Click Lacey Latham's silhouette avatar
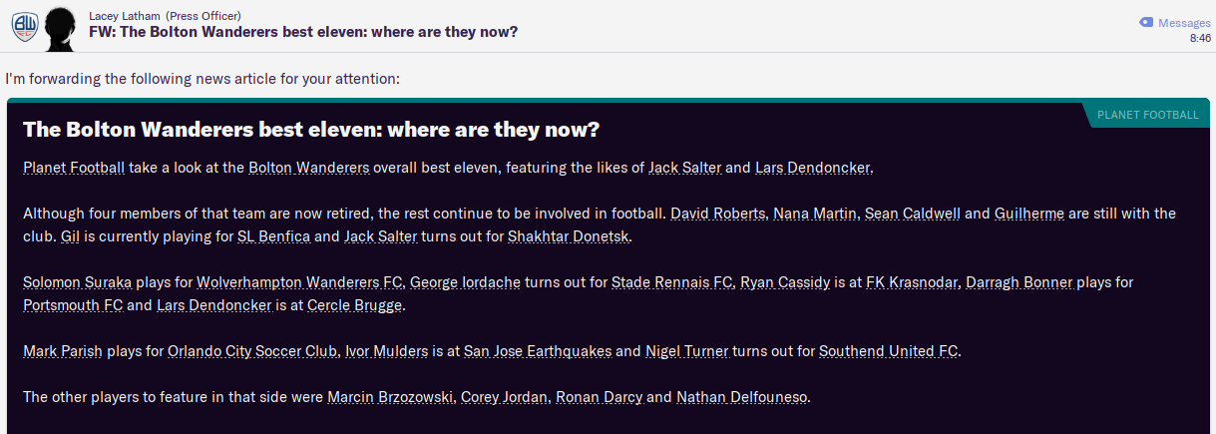The height and width of the screenshot is (434, 1216). click(x=63, y=26)
